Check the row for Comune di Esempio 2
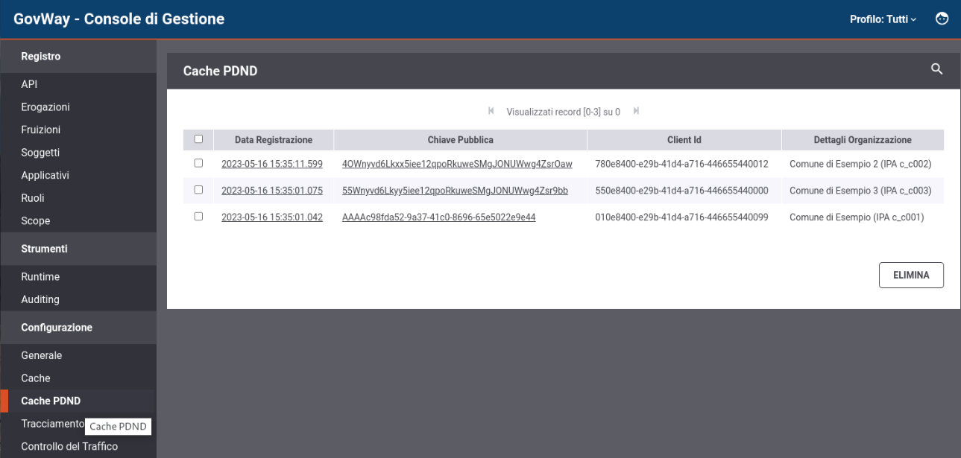961x458 pixels. [x=198, y=163]
